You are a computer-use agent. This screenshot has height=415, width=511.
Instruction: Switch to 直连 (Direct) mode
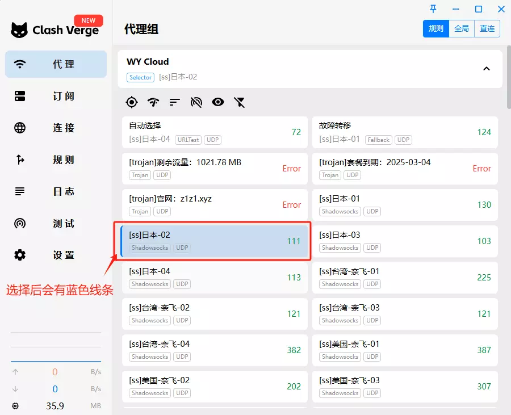pyautogui.click(x=487, y=29)
